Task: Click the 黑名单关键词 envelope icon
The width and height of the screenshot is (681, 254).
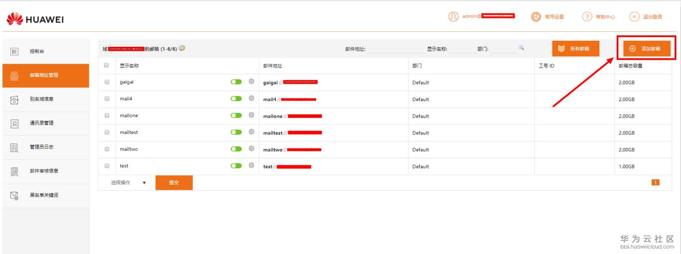Action: [14, 195]
